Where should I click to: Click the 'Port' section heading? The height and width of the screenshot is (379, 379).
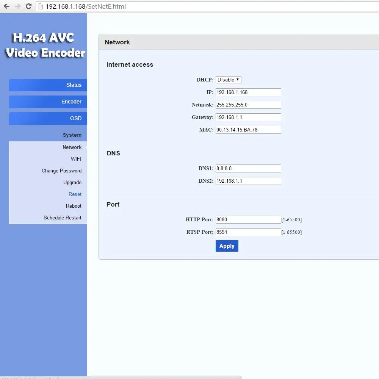coord(113,205)
